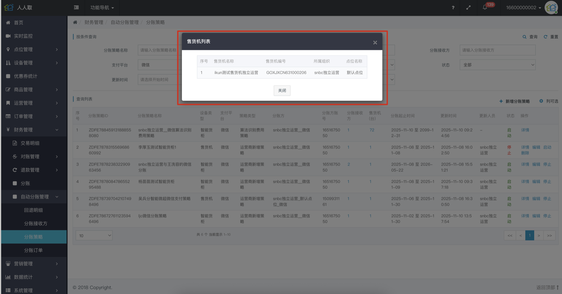The width and height of the screenshot is (562, 294).
Task: Open user account 16600000002 menu
Action: (x=523, y=8)
